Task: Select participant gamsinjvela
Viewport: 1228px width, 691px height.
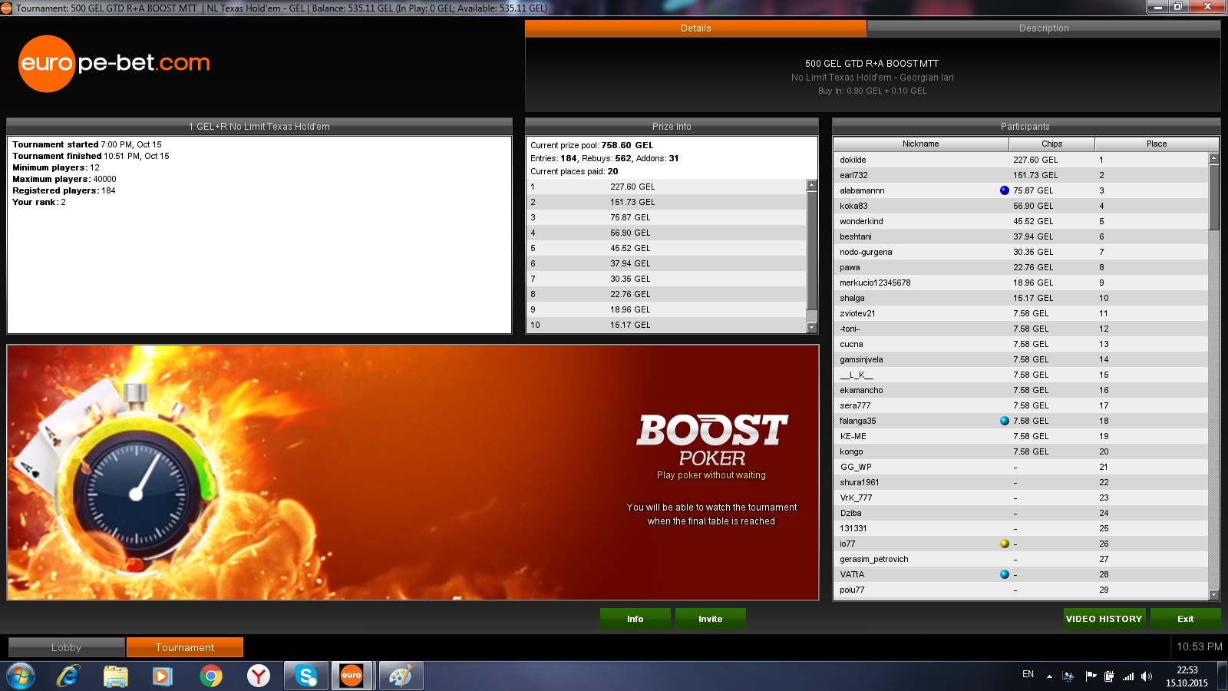Action: click(x=1021, y=359)
